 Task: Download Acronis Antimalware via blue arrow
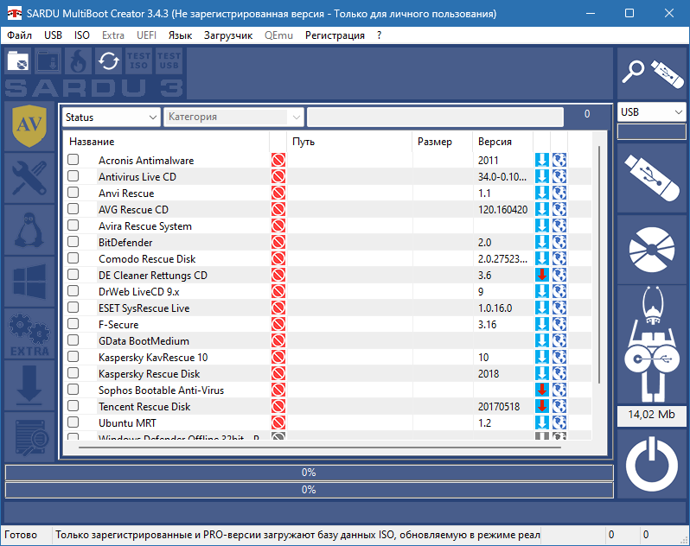541,160
